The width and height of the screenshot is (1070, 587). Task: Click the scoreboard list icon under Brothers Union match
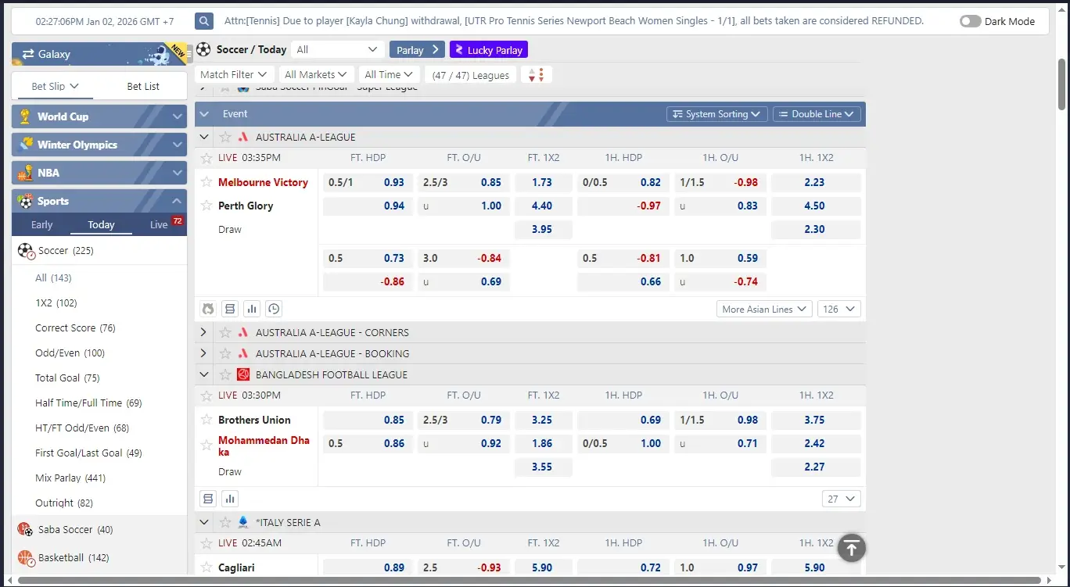click(x=208, y=499)
